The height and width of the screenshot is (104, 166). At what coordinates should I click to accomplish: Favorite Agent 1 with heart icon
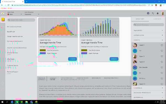(162, 45)
